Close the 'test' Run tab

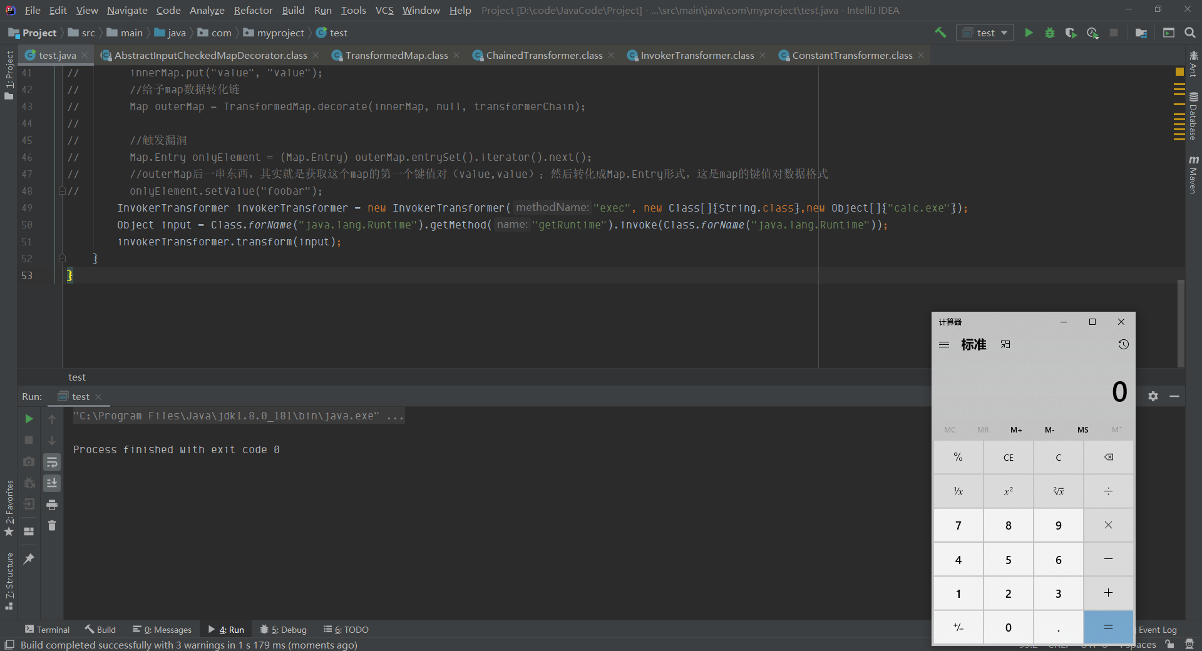point(98,397)
